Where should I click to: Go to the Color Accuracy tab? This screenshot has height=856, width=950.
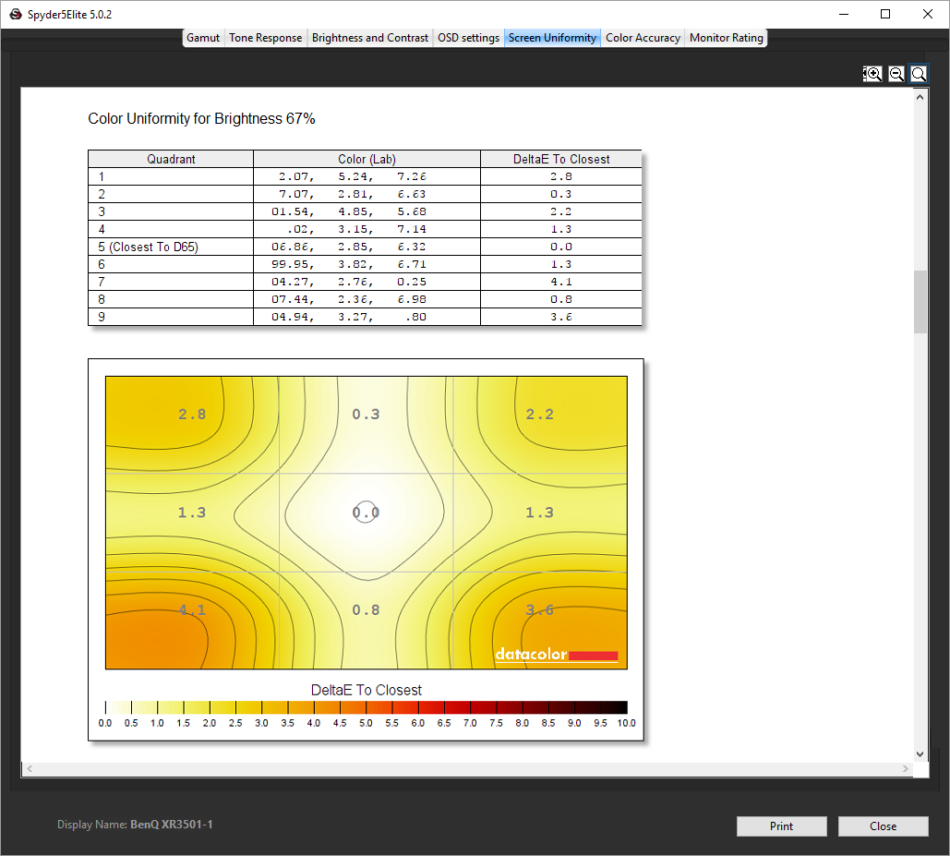point(643,38)
